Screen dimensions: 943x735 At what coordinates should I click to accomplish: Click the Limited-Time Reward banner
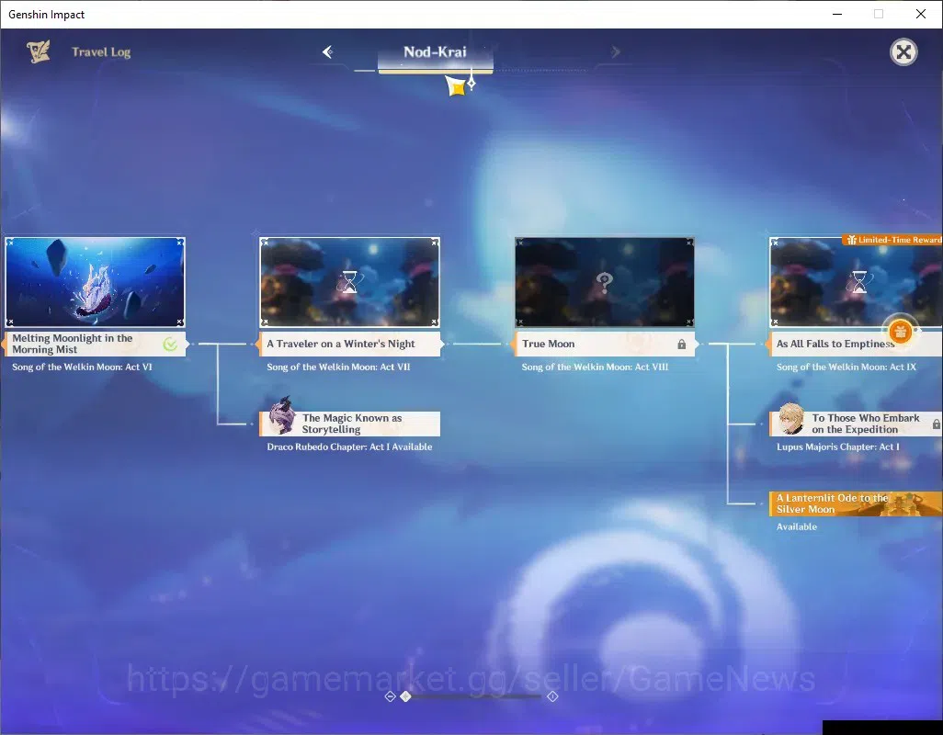[892, 240]
